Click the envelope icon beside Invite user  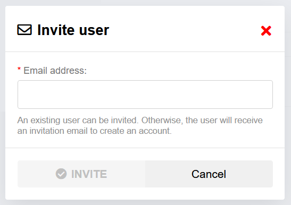(24, 30)
